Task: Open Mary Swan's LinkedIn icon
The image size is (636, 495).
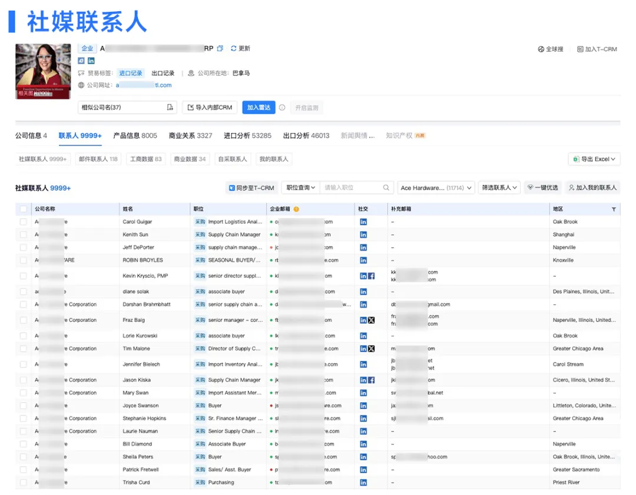Action: (363, 393)
